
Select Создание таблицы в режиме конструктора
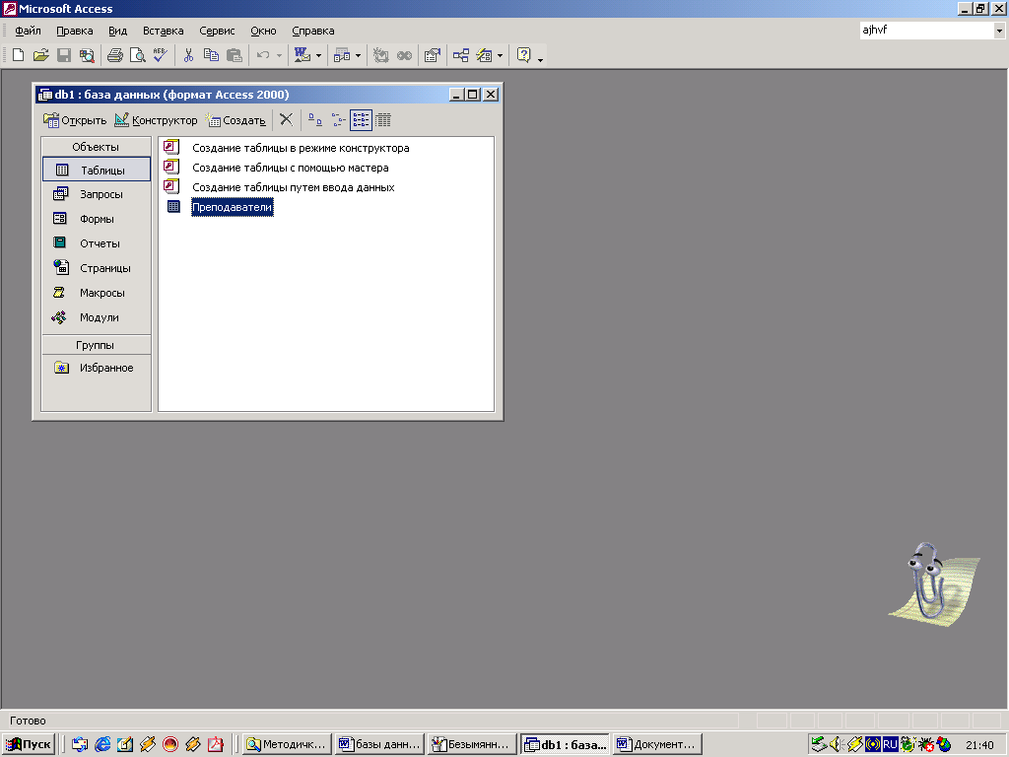coord(301,148)
